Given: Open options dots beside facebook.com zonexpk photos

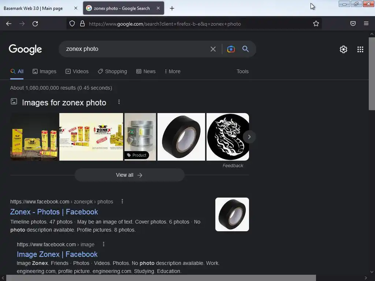Looking at the screenshot, I should click(x=122, y=202).
